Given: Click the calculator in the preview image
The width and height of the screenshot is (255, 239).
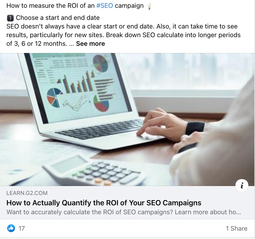Looking at the screenshot, I should click(94, 170).
